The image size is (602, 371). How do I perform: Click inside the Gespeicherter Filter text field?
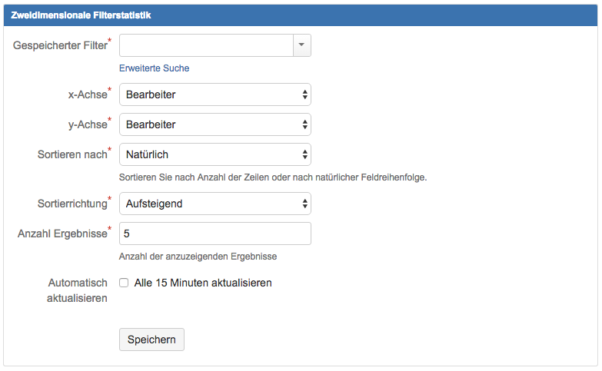click(207, 45)
